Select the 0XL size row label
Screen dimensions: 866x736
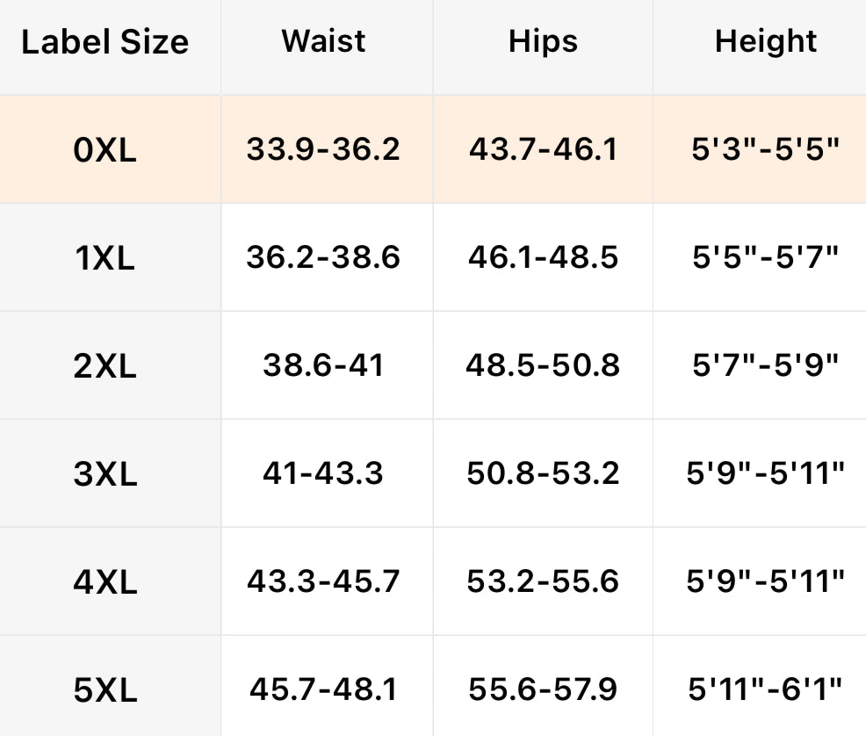point(105,150)
